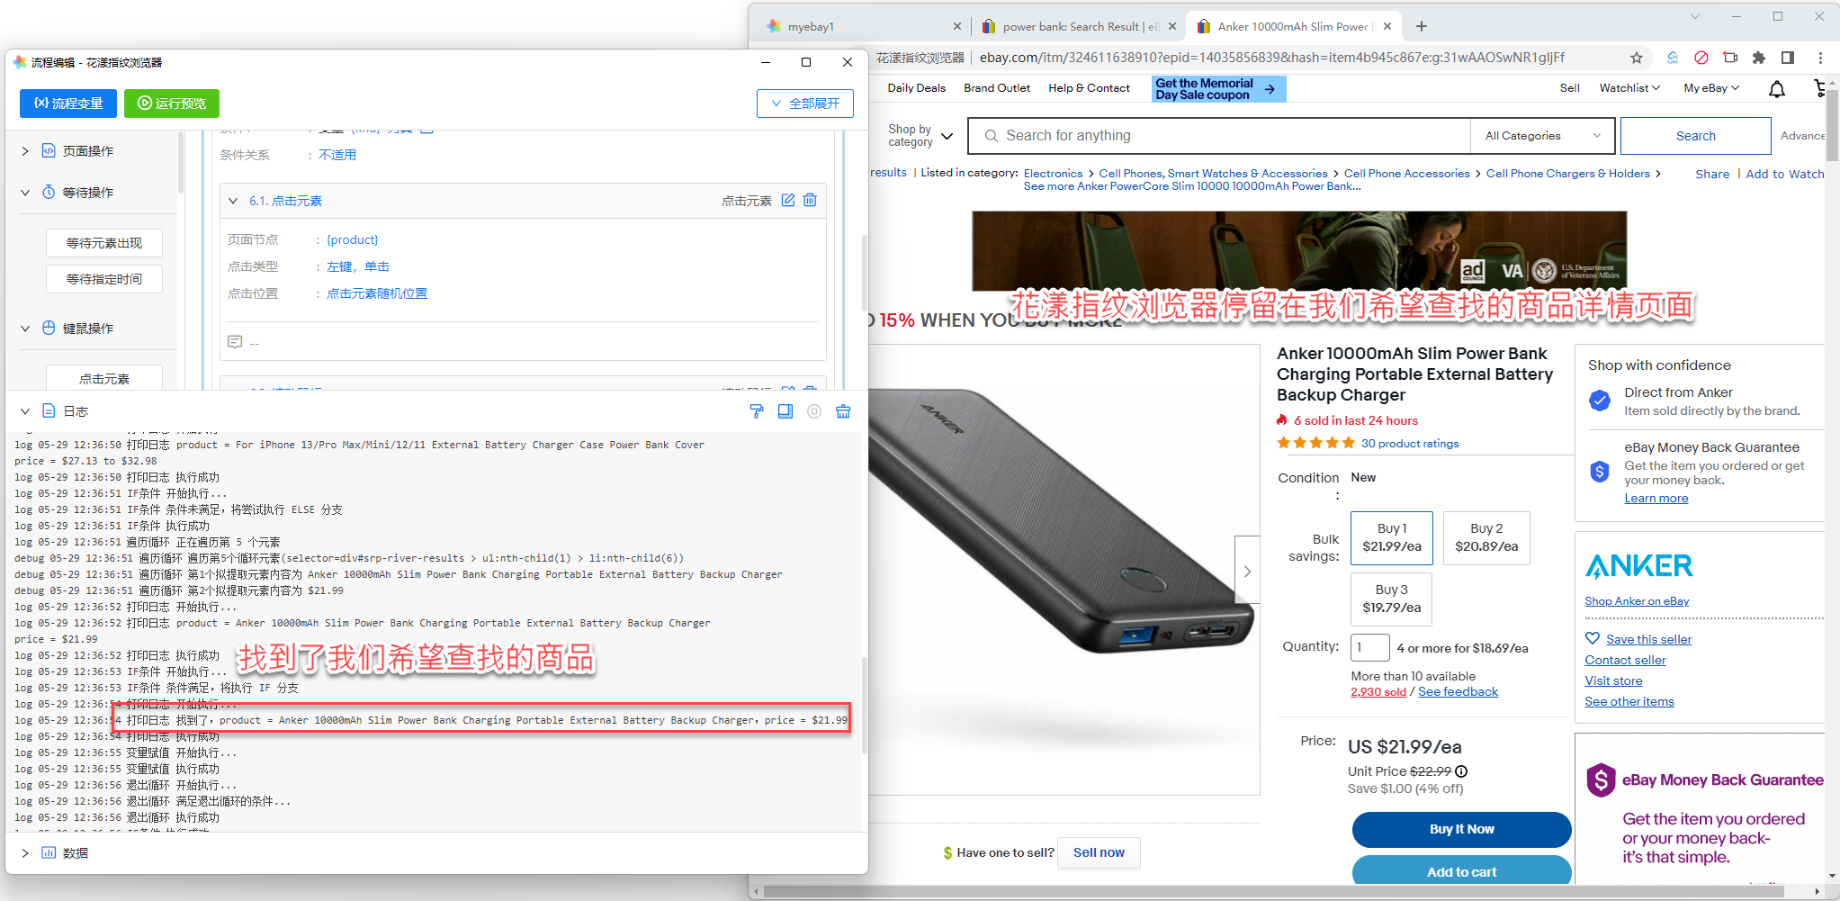Add the 等待指定时间 action
Image resolution: width=1840 pixels, height=901 pixels.
click(x=104, y=279)
